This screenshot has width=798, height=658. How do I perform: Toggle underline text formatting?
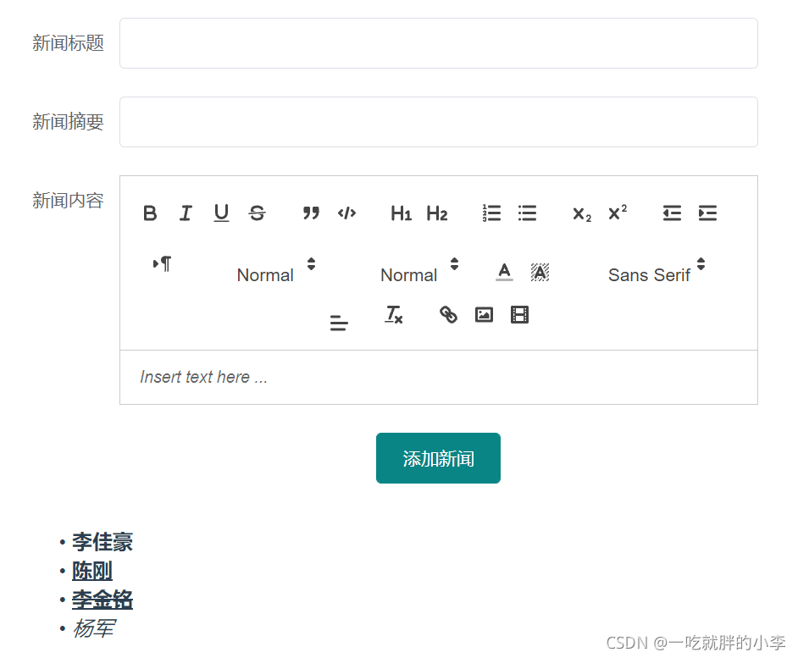221,213
